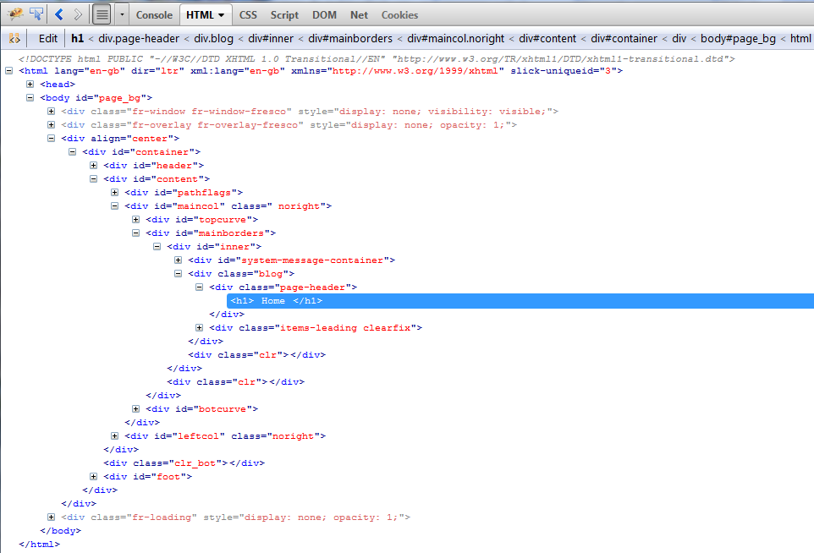Collapse the maincol noright div
814x553 pixels.
coord(115,206)
